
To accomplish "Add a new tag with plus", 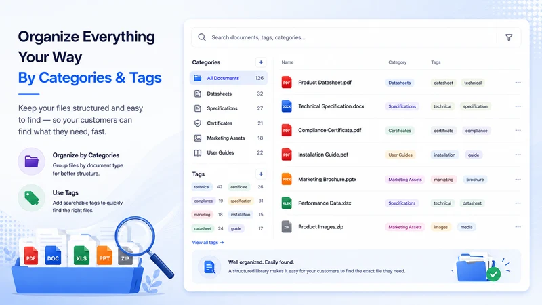I will (x=261, y=174).
